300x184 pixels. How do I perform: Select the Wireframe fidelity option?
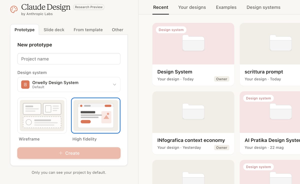coord(42,115)
